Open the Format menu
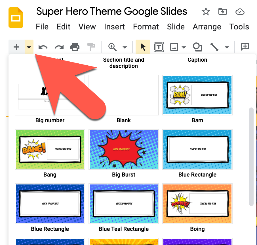Image resolution: width=257 pixels, height=245 pixels. (146, 27)
